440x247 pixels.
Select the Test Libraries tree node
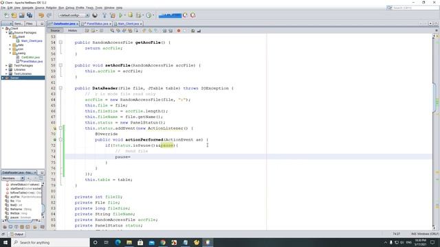click(23, 73)
